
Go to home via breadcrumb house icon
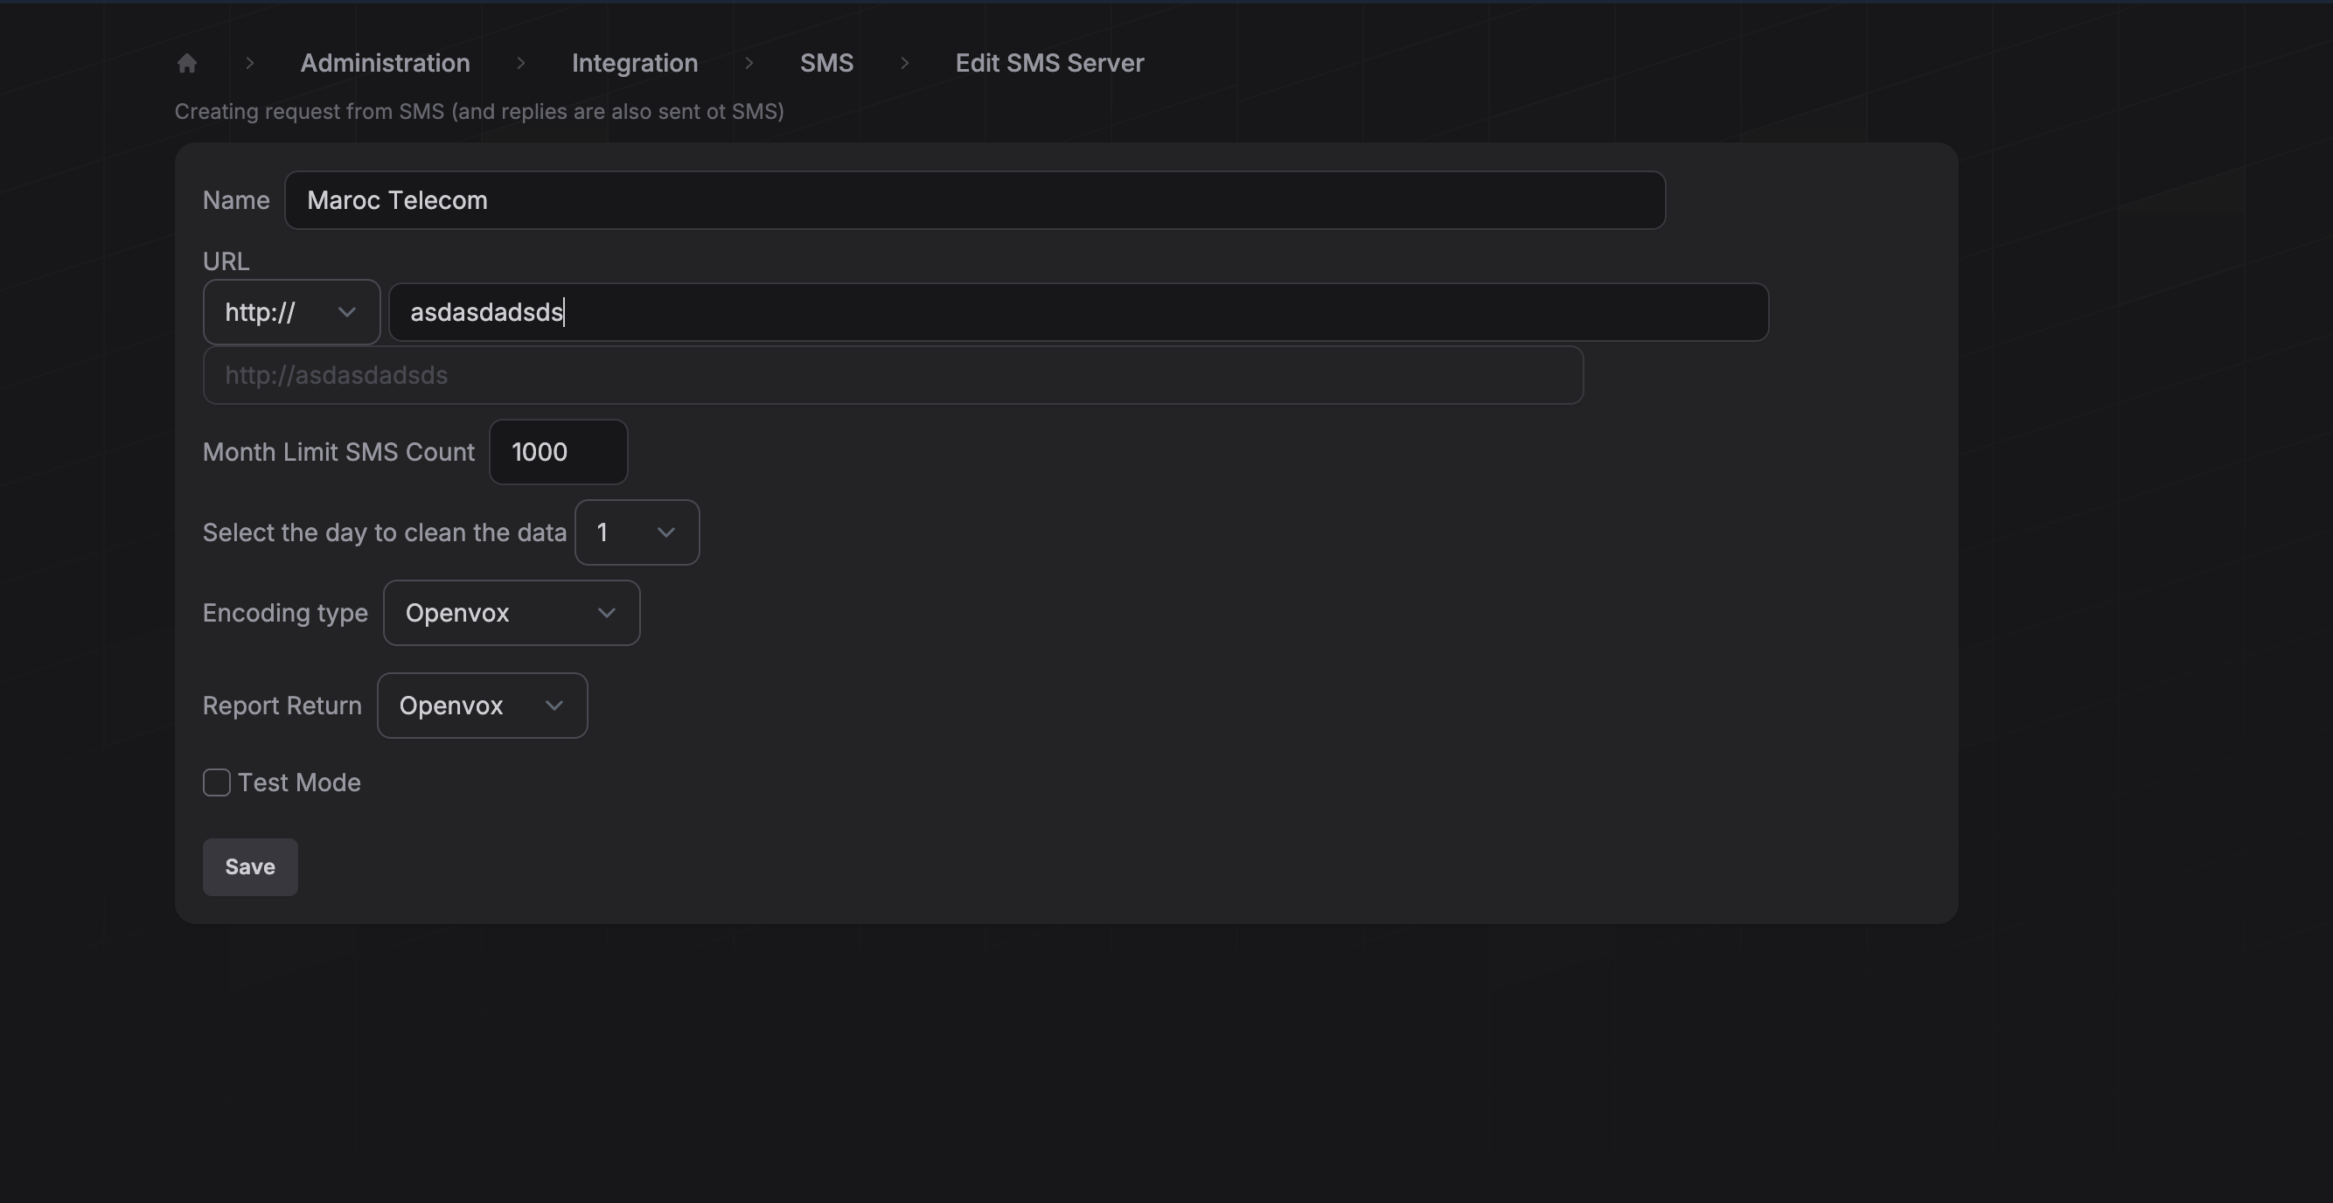click(186, 63)
